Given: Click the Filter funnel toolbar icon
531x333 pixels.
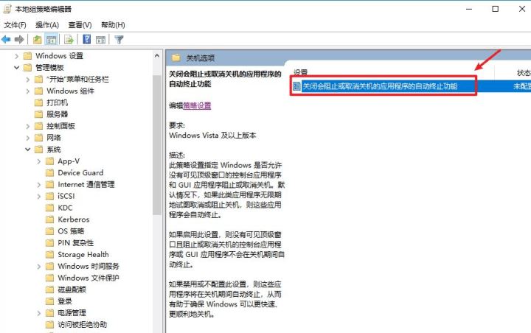Looking at the screenshot, I should pyautogui.click(x=119, y=40).
